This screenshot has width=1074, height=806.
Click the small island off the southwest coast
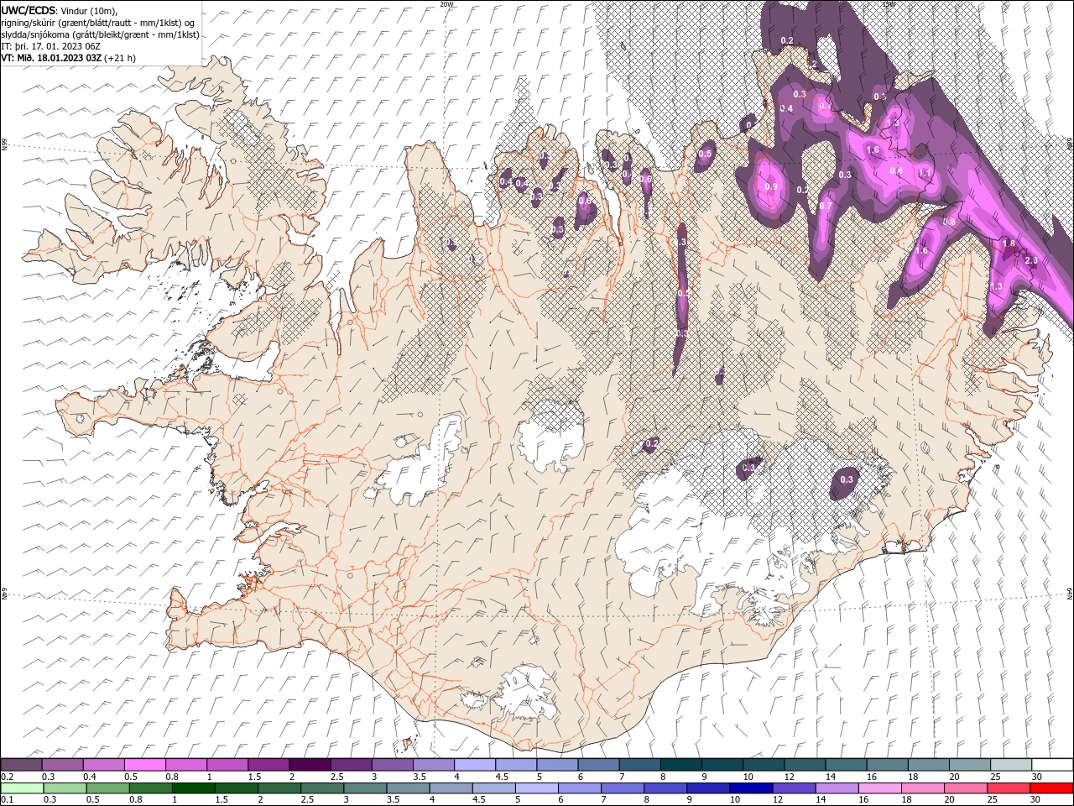point(408,744)
